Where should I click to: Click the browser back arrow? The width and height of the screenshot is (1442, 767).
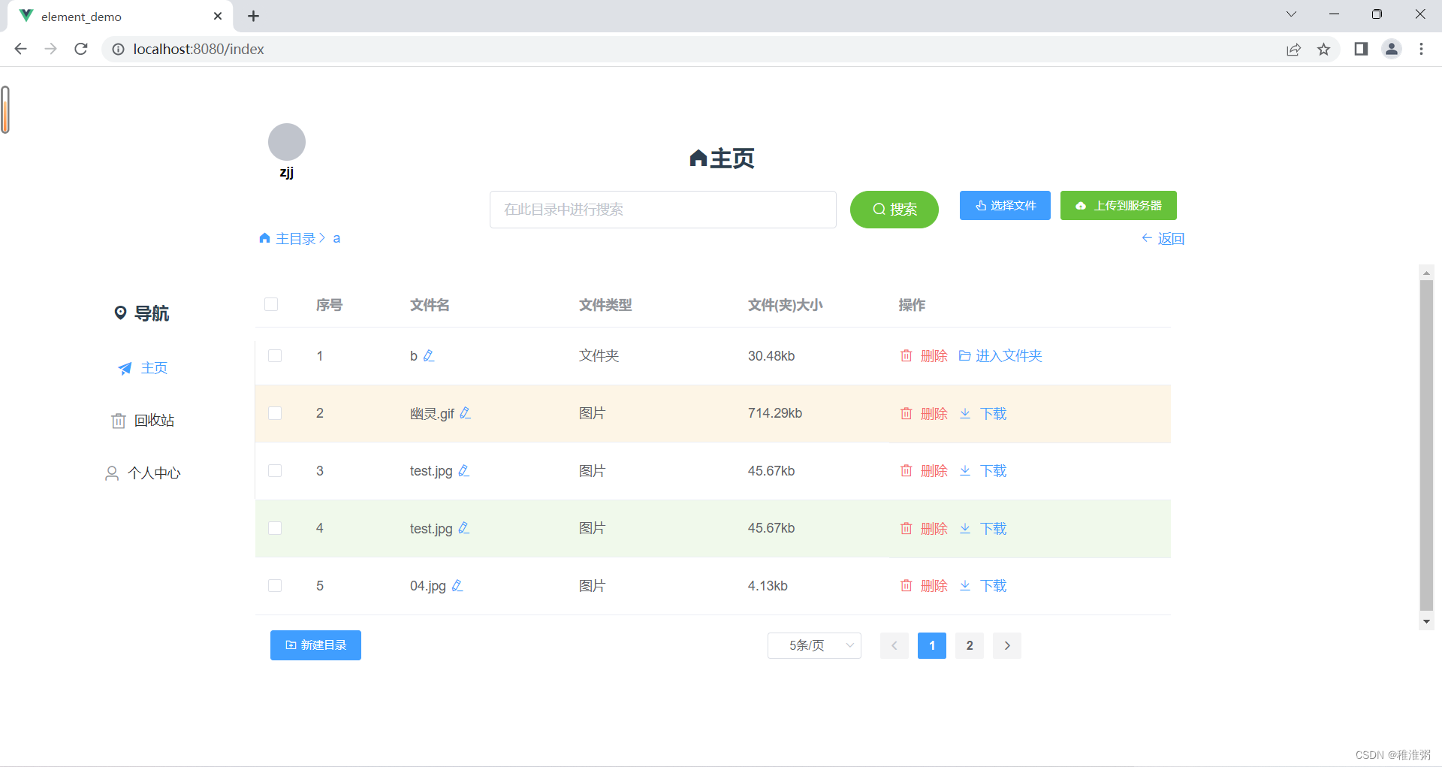21,49
